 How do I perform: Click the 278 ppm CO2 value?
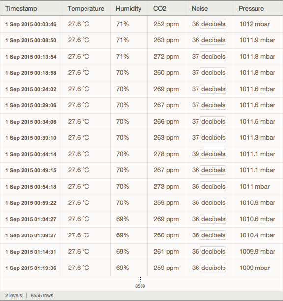pyautogui.click(x=166, y=154)
